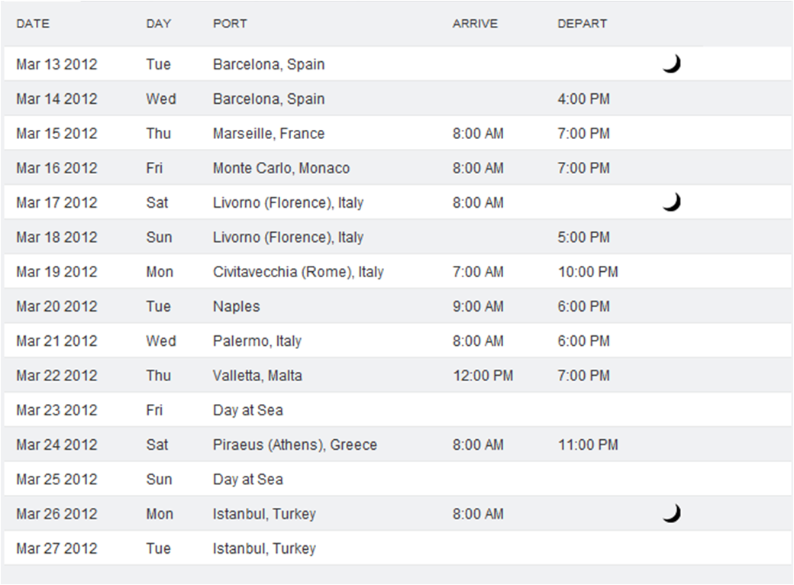The width and height of the screenshot is (794, 585).
Task: Choose Palermo, Italy port
Action: click(257, 341)
